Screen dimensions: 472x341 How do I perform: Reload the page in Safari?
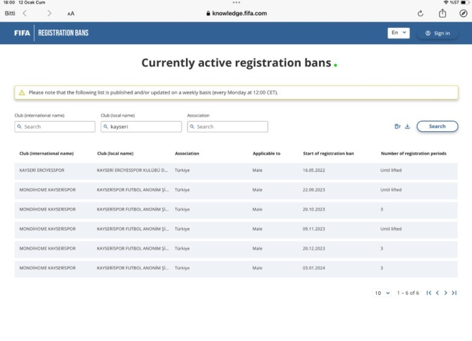pyautogui.click(x=421, y=13)
